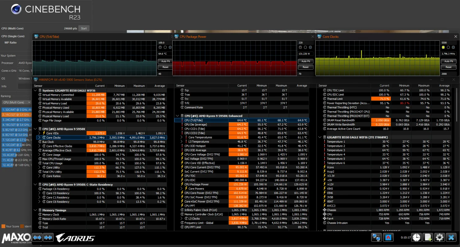Click the 2000 lower limit field in Core Clocks graph
Screen dimensions: 460x247
pos(448,74)
